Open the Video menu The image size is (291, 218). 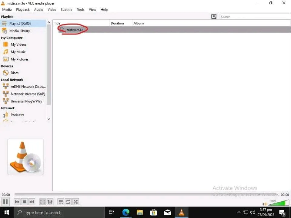click(52, 10)
